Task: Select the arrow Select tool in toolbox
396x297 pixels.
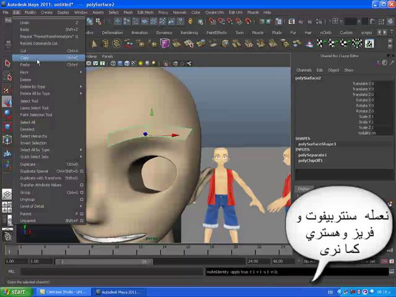Action: coord(7,63)
